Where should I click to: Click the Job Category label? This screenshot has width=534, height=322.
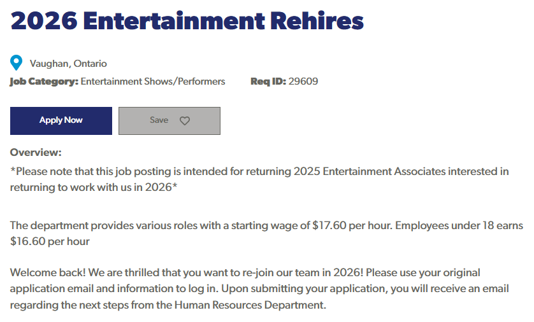pyautogui.click(x=44, y=81)
